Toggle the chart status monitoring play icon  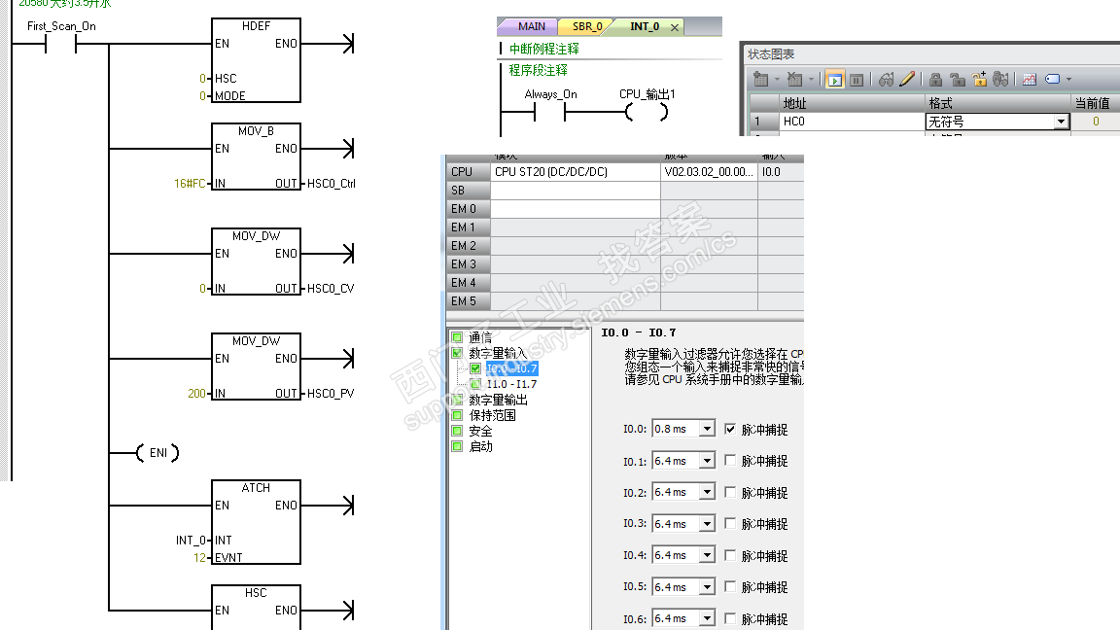click(834, 80)
